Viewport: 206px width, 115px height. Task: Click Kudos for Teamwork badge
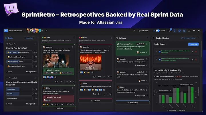click(x=58, y=98)
